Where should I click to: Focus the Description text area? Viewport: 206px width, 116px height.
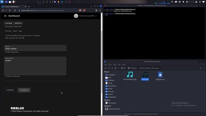tap(35, 66)
